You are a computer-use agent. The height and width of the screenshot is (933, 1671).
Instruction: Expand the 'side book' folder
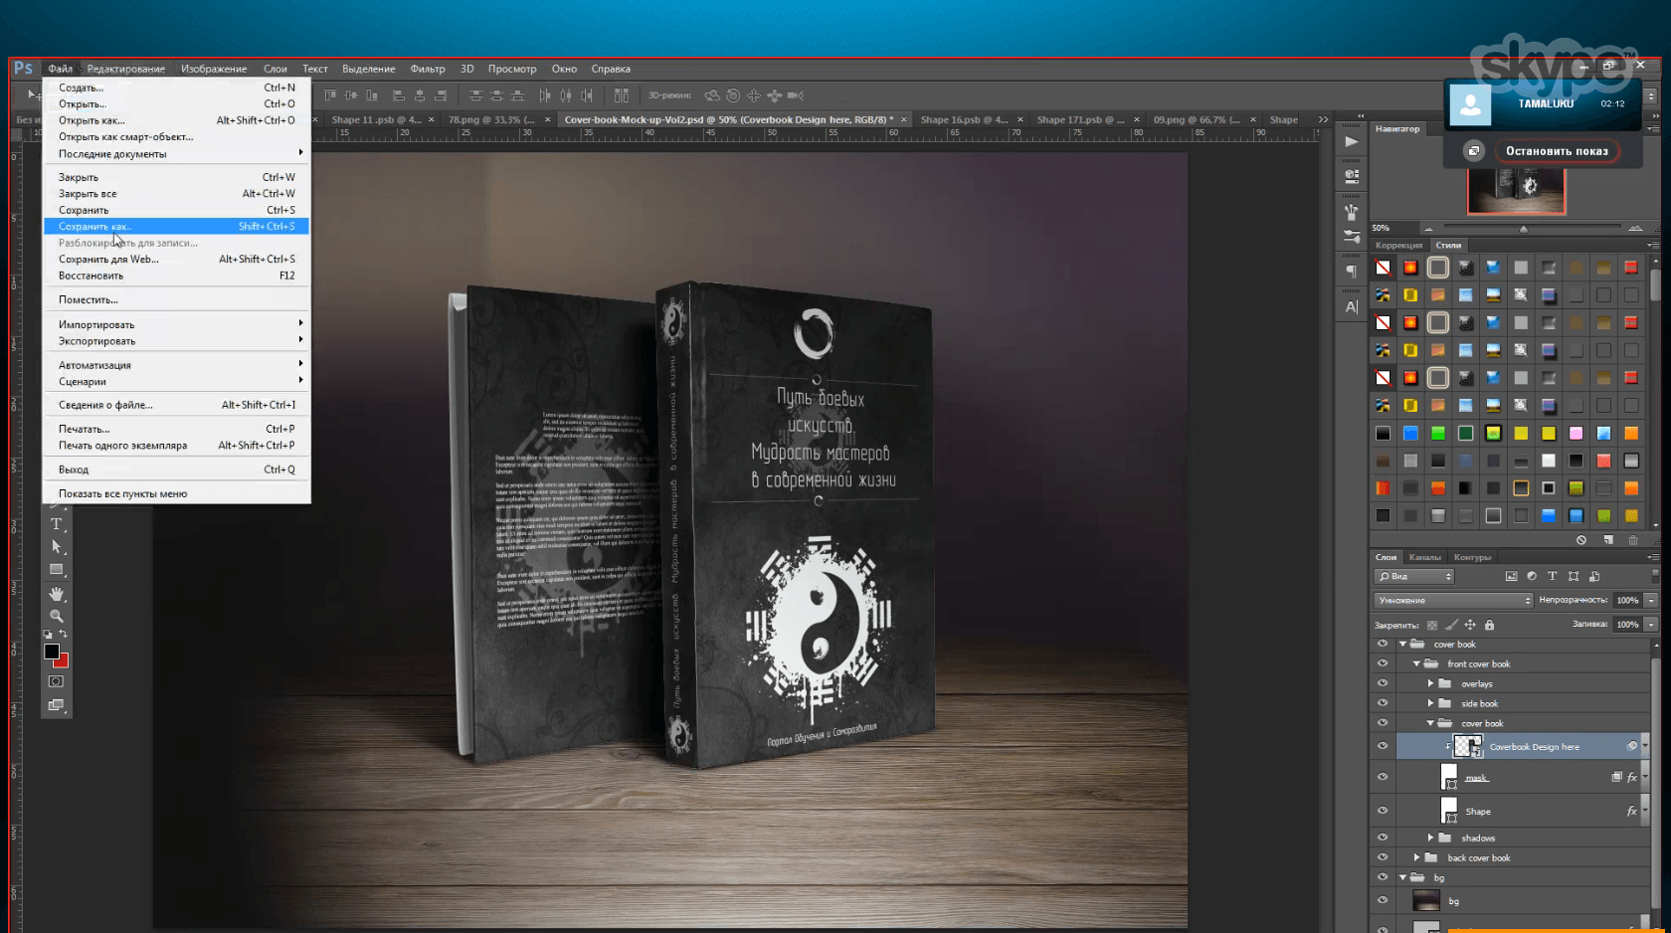click(x=1430, y=703)
